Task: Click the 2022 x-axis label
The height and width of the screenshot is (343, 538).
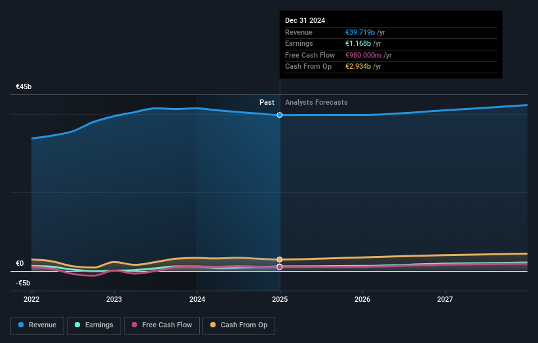Action: pyautogui.click(x=31, y=300)
